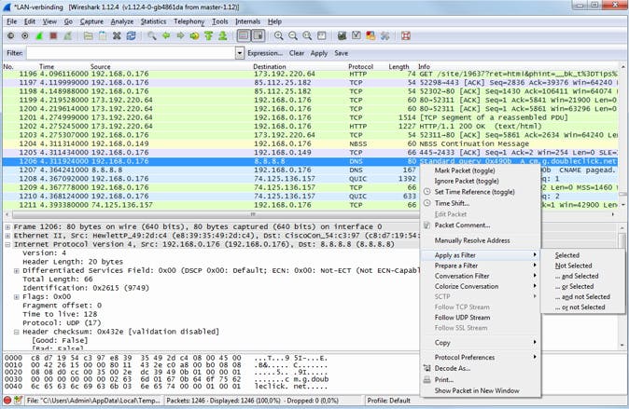Click the reload capture file icon

131,36
